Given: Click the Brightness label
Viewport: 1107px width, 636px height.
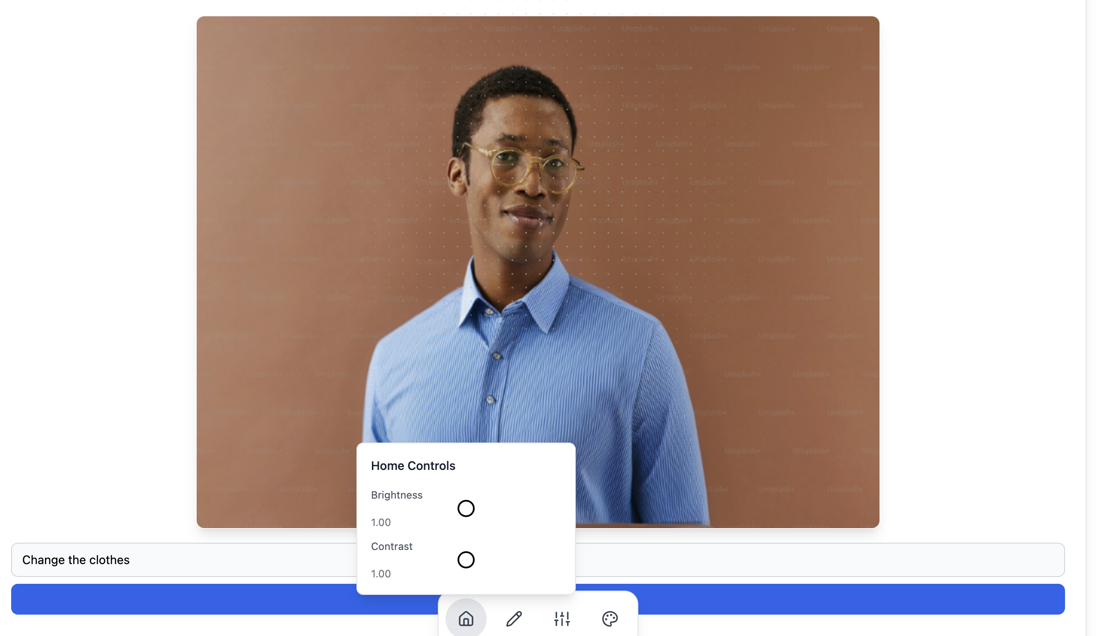Looking at the screenshot, I should click(397, 495).
